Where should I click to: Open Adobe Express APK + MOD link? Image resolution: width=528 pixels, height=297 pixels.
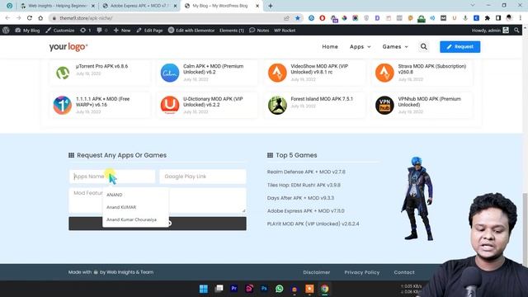(x=306, y=211)
